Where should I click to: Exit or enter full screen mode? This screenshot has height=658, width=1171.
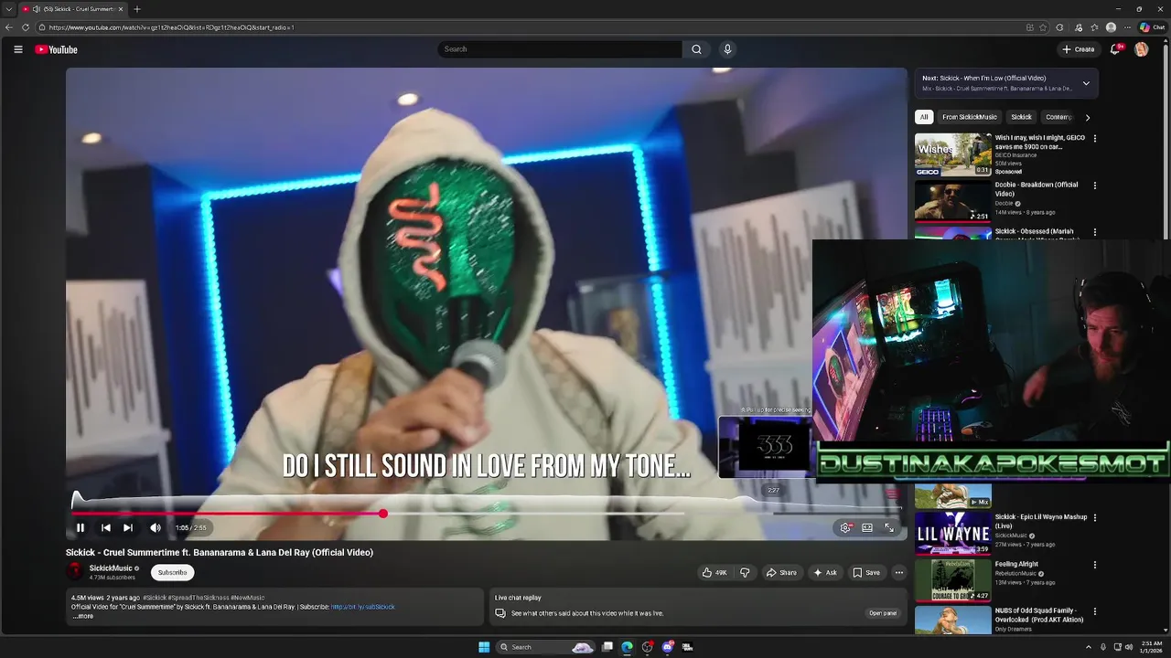[889, 527]
